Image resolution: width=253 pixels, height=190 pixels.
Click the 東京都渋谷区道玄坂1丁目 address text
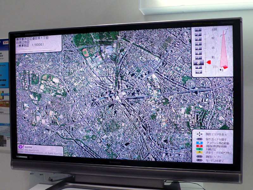pyautogui.click(x=33, y=38)
